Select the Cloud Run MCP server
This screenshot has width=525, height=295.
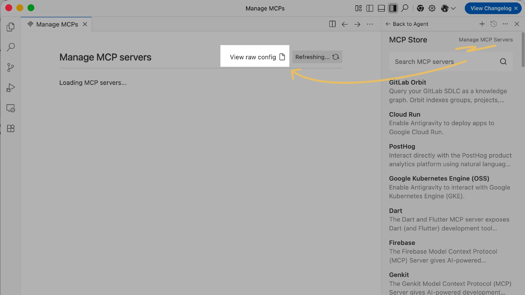[x=451, y=123]
